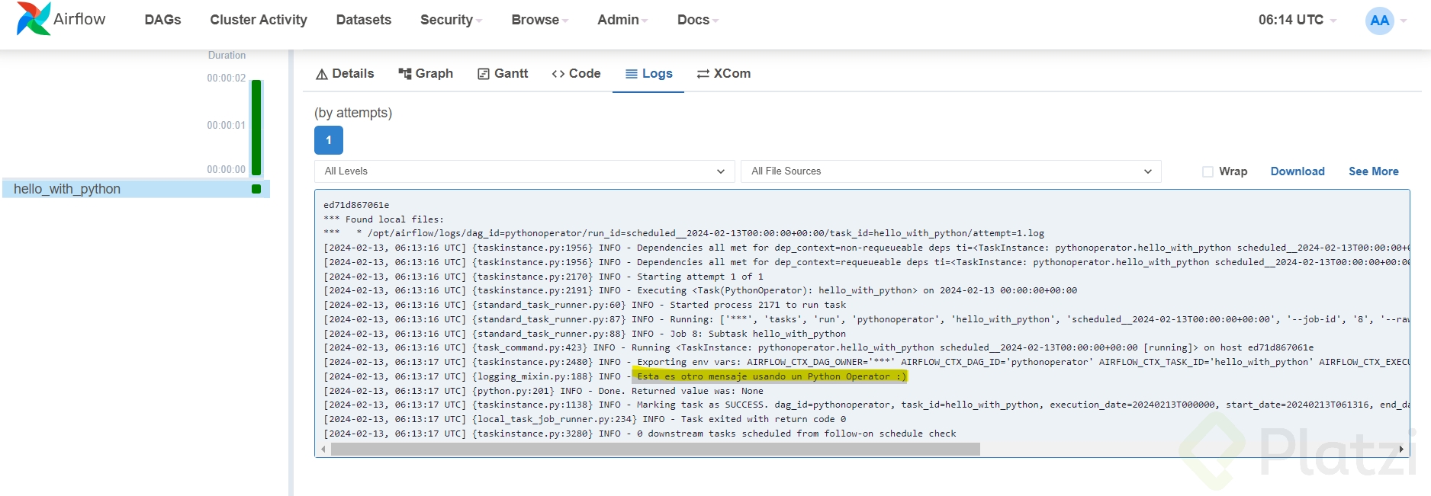Open the All File Sources dropdown
The width and height of the screenshot is (1431, 496).
950,171
